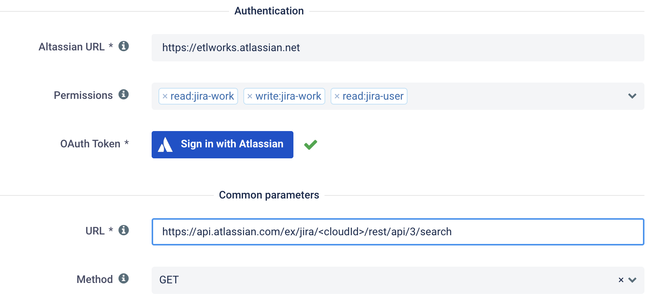Click the info icon next to Method
The height and width of the screenshot is (300, 649).
click(x=124, y=278)
